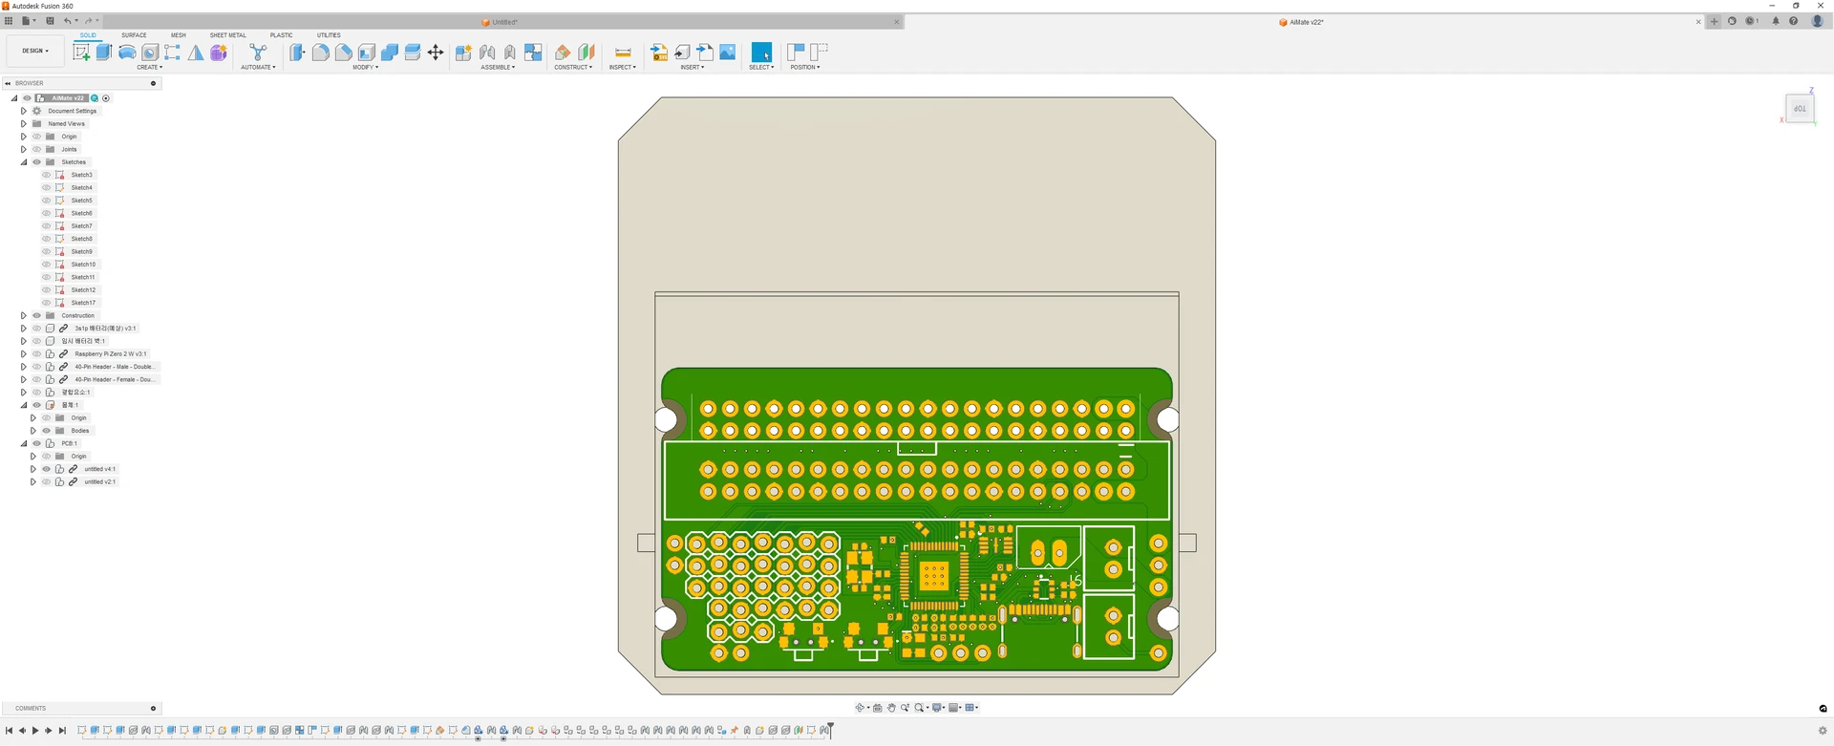This screenshot has height=746, width=1834.
Task: Click the timeline play button
Action: [35, 731]
